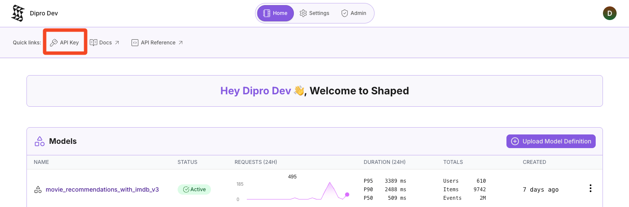Select the pink endpoint dot on requests chart
The width and height of the screenshot is (629, 207).
point(347,195)
